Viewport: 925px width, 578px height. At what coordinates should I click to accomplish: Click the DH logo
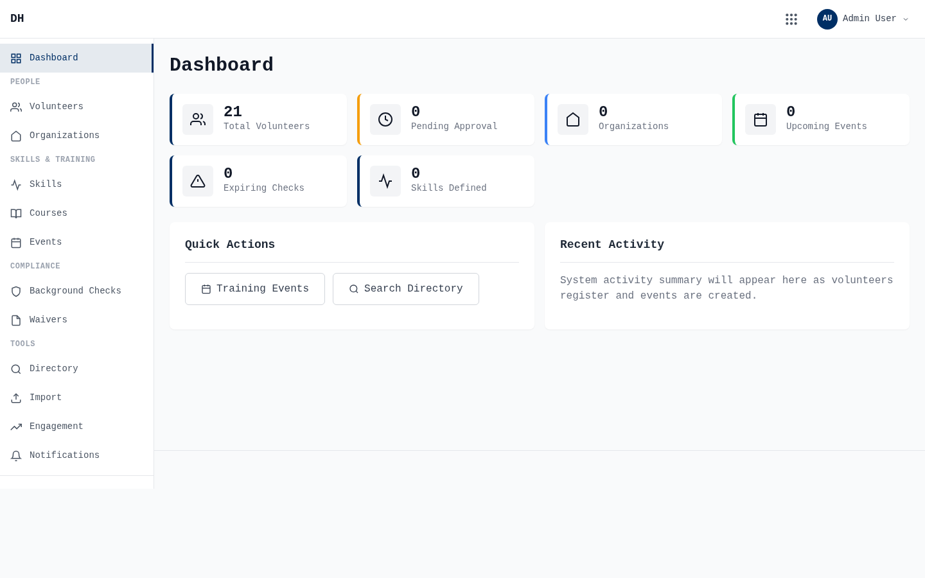click(17, 18)
